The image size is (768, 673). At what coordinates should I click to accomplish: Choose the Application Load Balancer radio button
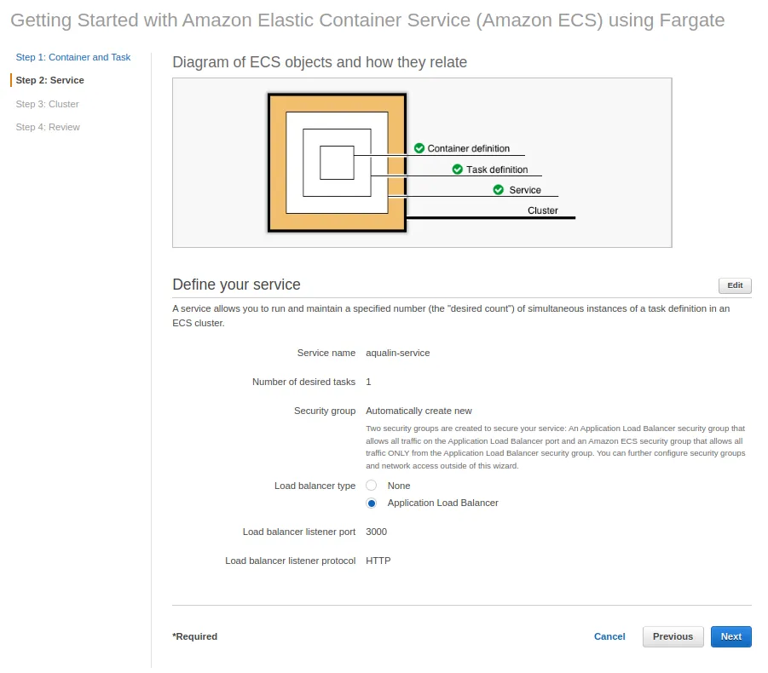tap(372, 503)
